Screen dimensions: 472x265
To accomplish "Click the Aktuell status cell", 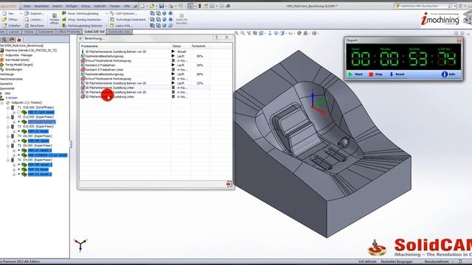I will (x=181, y=52).
